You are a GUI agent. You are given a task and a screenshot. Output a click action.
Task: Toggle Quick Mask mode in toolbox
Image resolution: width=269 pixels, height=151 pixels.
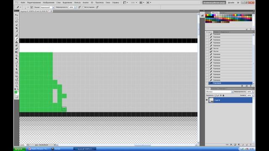17,97
